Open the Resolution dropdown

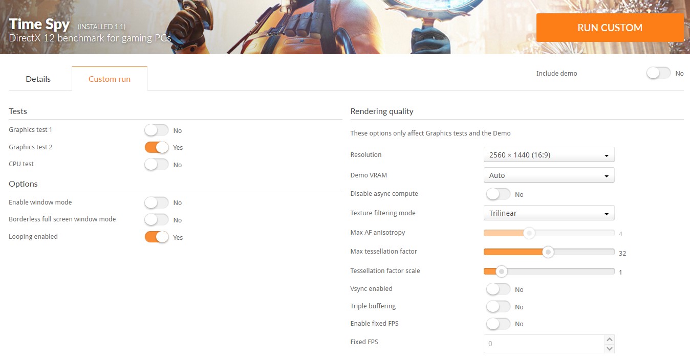[x=549, y=154]
